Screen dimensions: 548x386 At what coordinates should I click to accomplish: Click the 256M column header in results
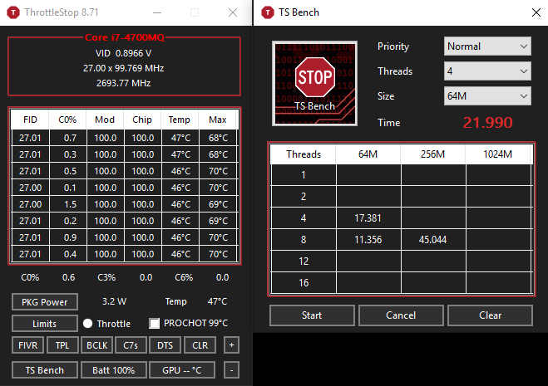pyautogui.click(x=432, y=154)
